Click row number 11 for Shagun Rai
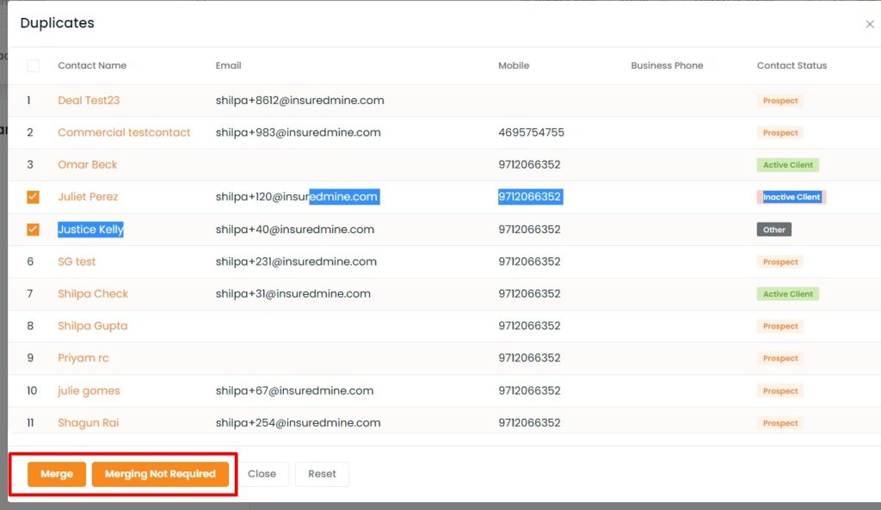This screenshot has width=881, height=510. pos(30,423)
